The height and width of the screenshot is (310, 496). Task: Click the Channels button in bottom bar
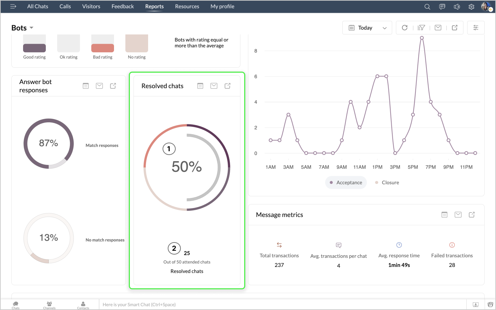tap(49, 305)
